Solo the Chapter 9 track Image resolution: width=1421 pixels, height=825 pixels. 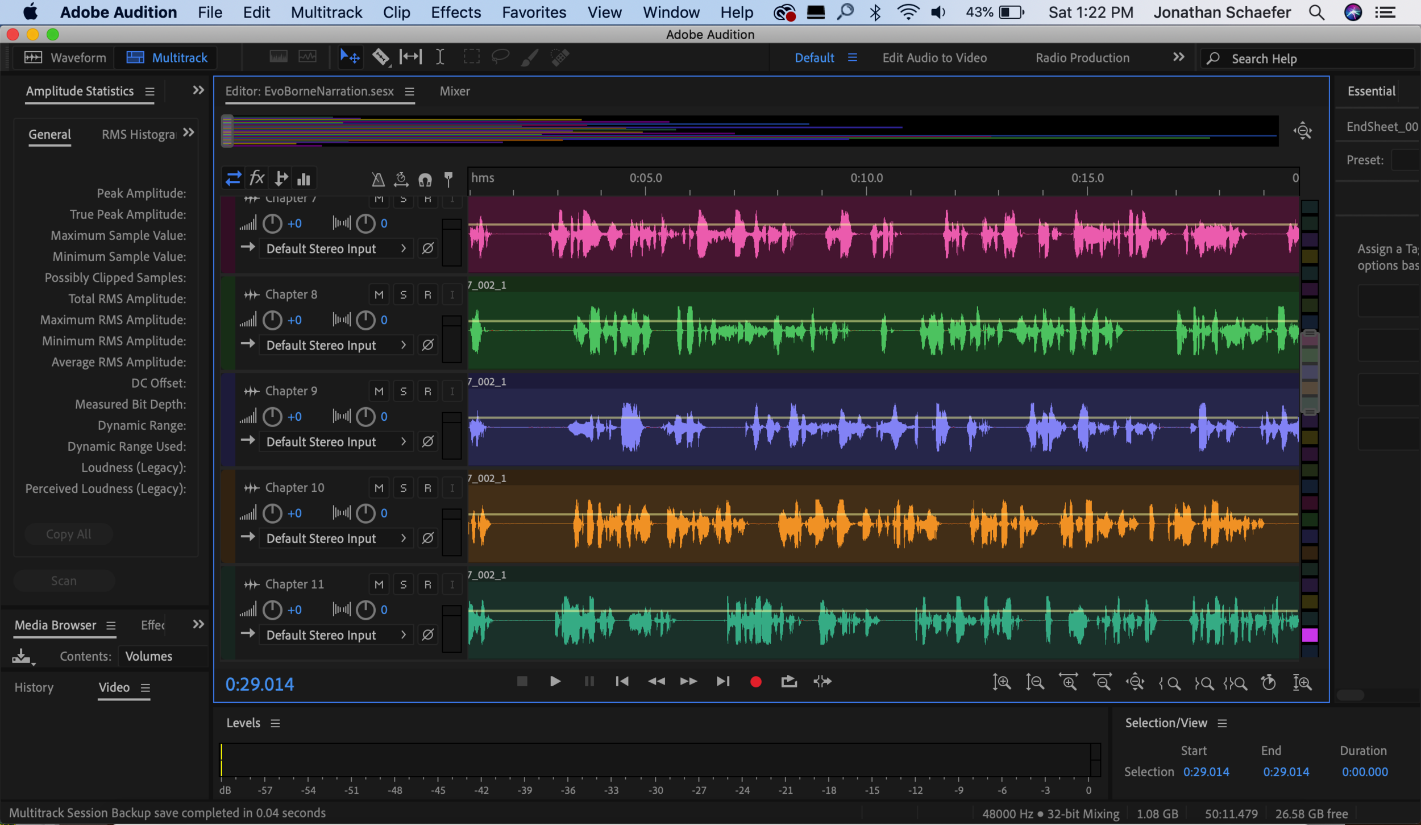point(404,391)
